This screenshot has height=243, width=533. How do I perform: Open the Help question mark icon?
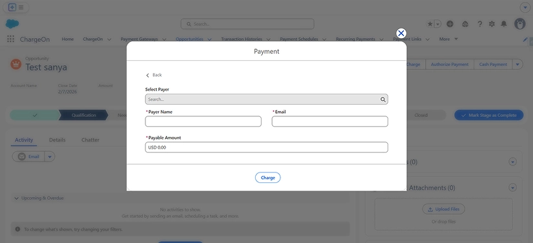pyautogui.click(x=479, y=24)
